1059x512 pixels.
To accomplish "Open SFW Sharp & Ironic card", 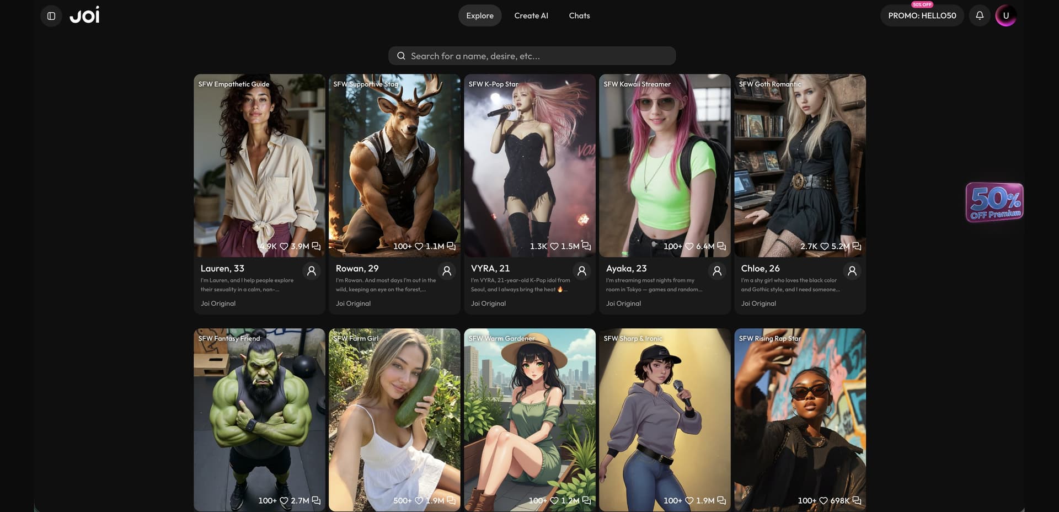I will click(665, 420).
